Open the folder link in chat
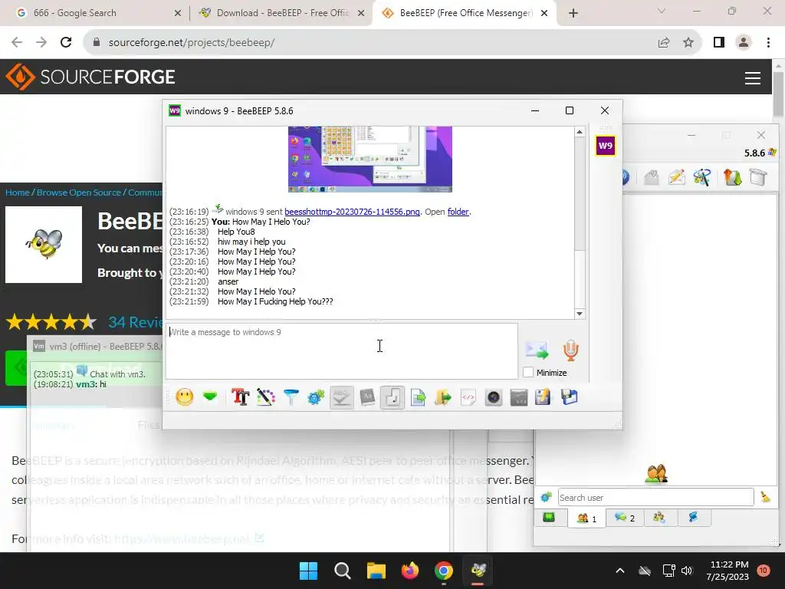 (x=458, y=212)
